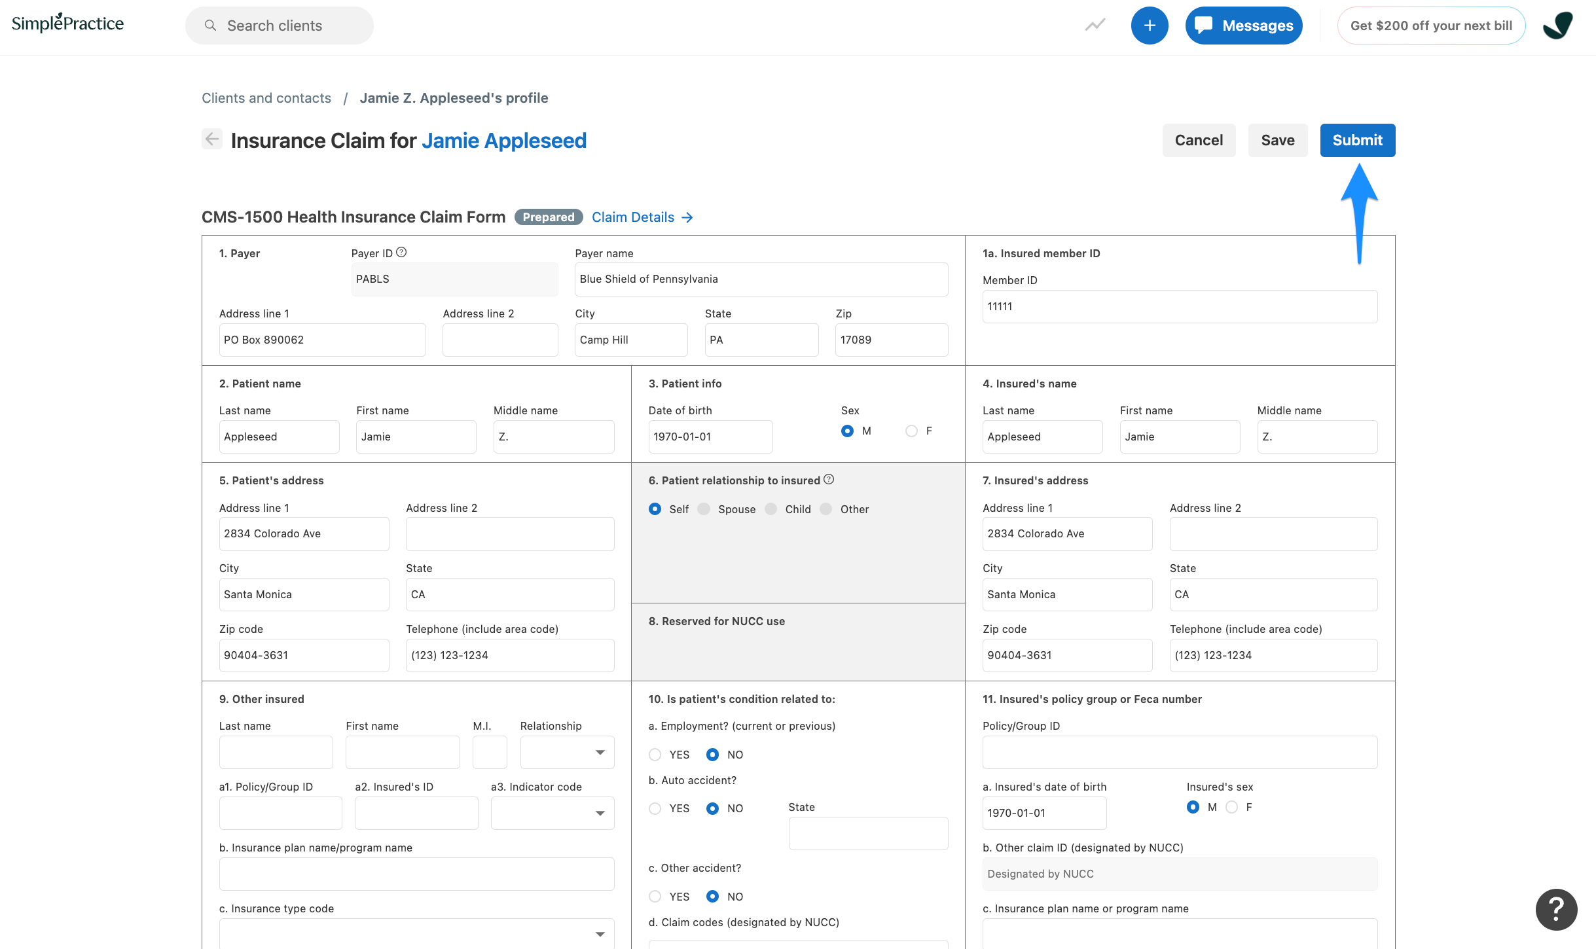Submit the insurance claim
This screenshot has height=949, width=1596.
tap(1358, 140)
